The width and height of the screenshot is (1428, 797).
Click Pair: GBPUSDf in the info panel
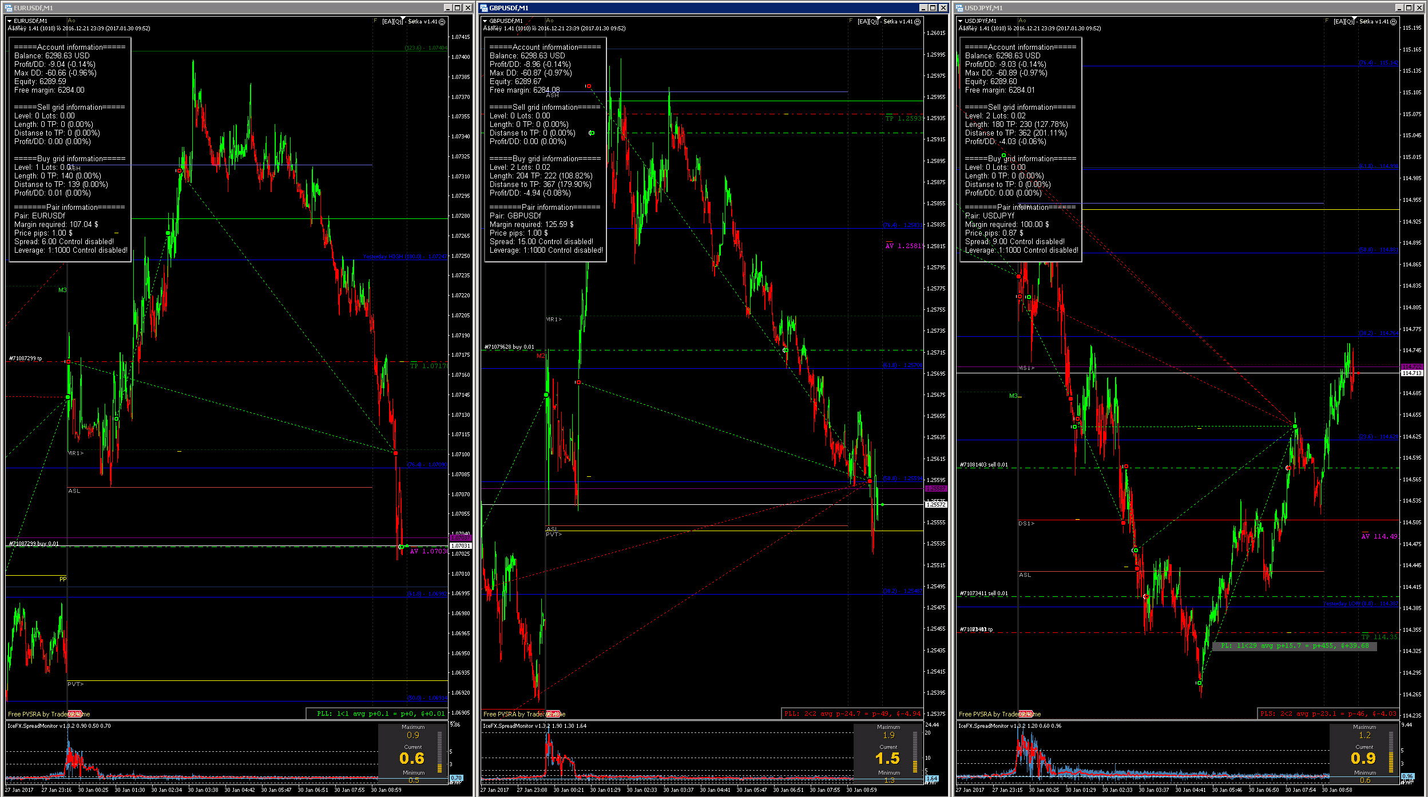click(x=515, y=216)
